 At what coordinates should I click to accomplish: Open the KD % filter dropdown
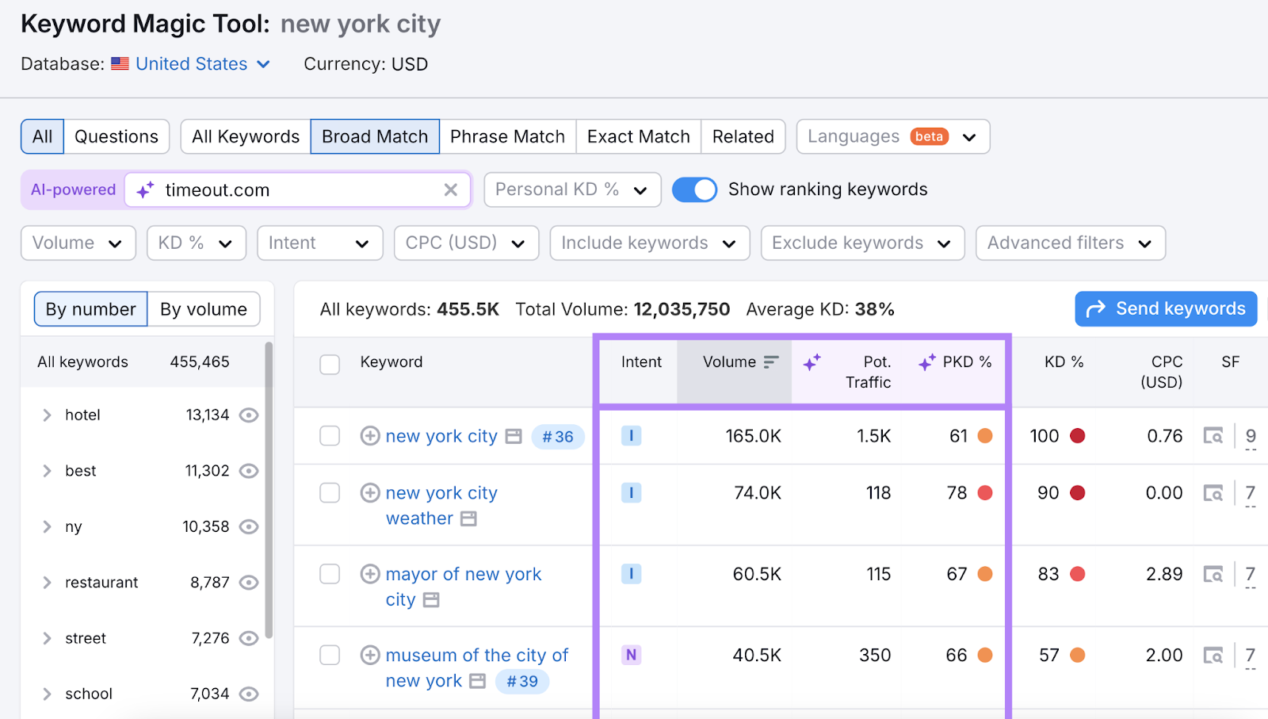[197, 243]
